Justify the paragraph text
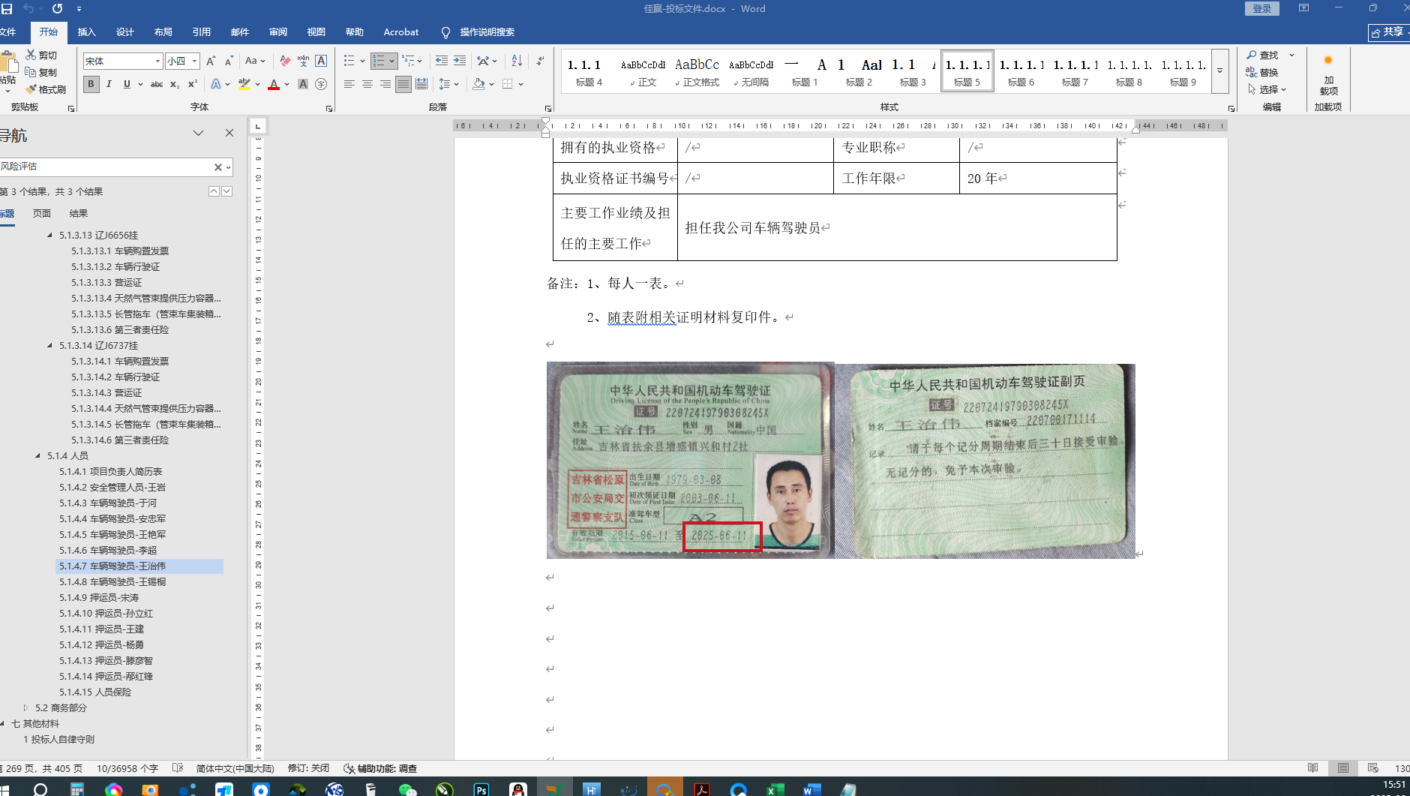This screenshot has width=1410, height=796. tap(403, 84)
